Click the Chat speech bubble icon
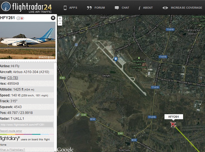Image resolution: width=205 pixels, height=152 pixels. pyautogui.click(x=117, y=8)
